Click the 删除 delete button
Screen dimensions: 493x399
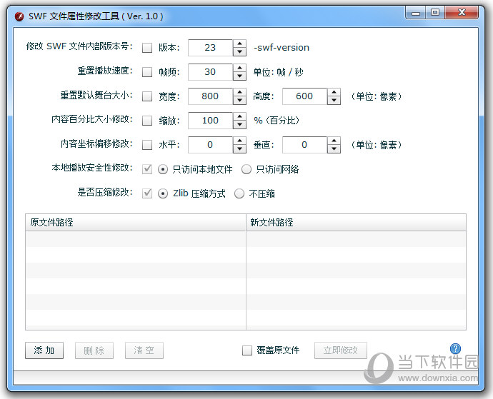(x=94, y=350)
